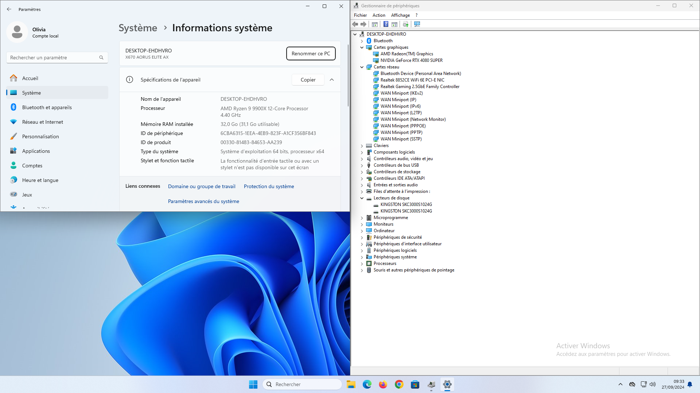Click the volume icon in system tray
The height and width of the screenshot is (393, 700).
click(x=653, y=384)
